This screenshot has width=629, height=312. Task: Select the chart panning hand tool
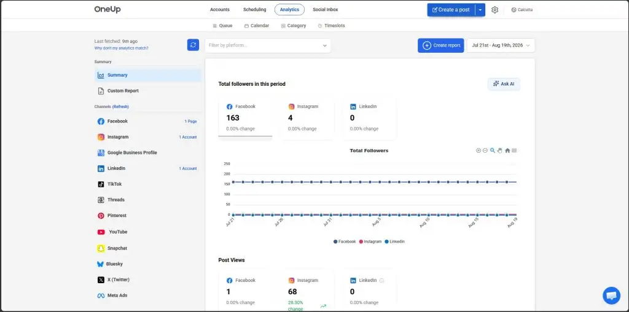500,151
